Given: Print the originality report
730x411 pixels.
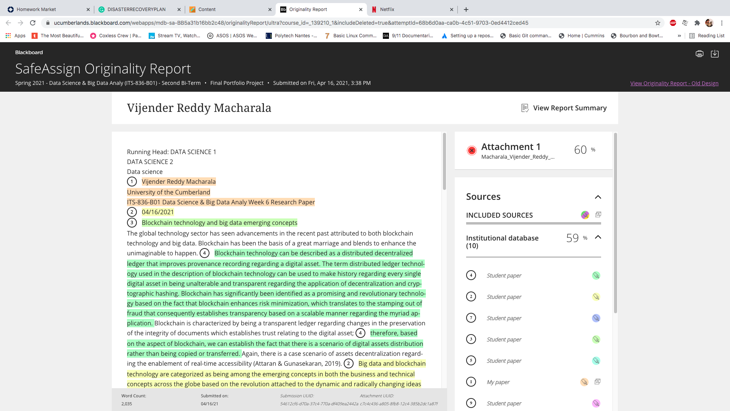Looking at the screenshot, I should tap(699, 54).
